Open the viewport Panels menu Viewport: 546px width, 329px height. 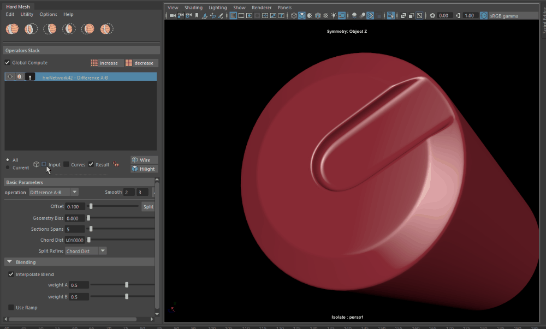[284, 8]
